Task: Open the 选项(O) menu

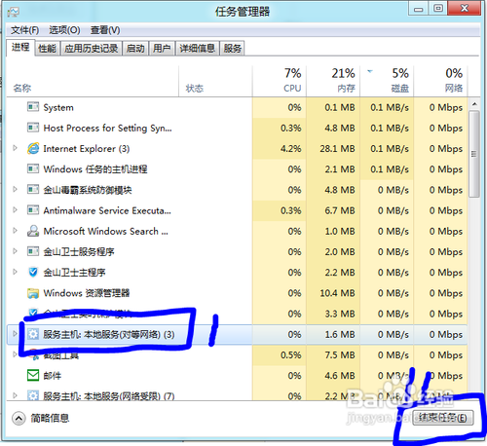Action: click(64, 30)
